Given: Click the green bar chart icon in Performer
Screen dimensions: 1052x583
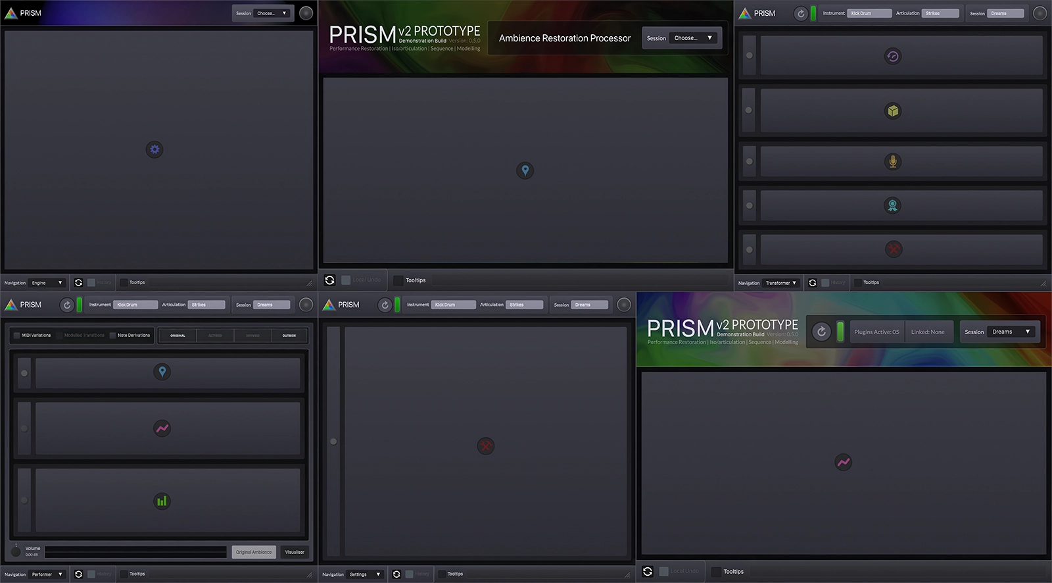Looking at the screenshot, I should (162, 501).
